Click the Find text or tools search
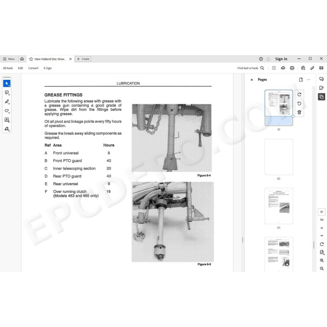The width and height of the screenshot is (327, 327). tap(251, 68)
